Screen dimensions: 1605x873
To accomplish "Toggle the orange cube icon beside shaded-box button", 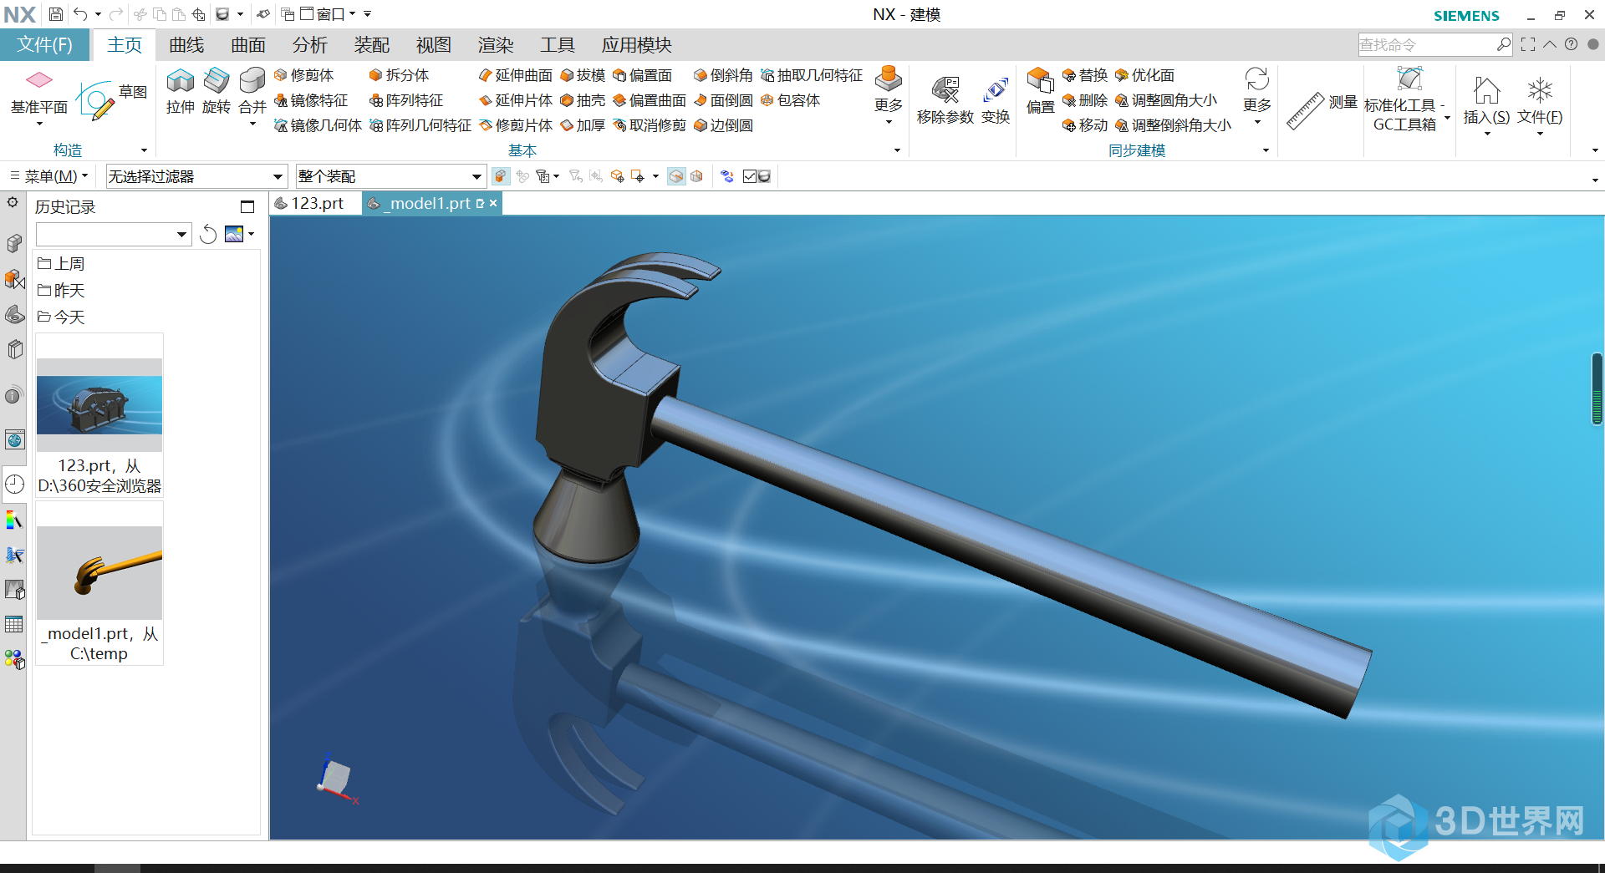I will point(696,176).
